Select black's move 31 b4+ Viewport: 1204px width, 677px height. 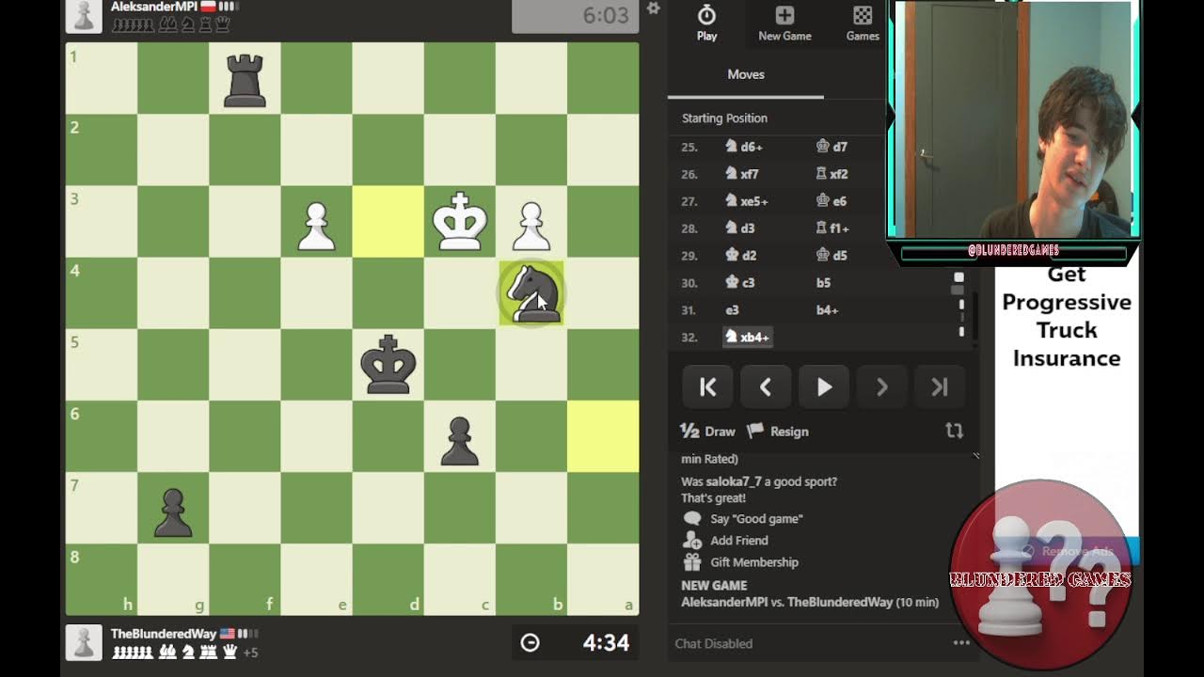point(828,310)
